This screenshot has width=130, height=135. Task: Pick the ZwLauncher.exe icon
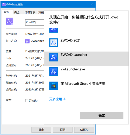click(54, 71)
